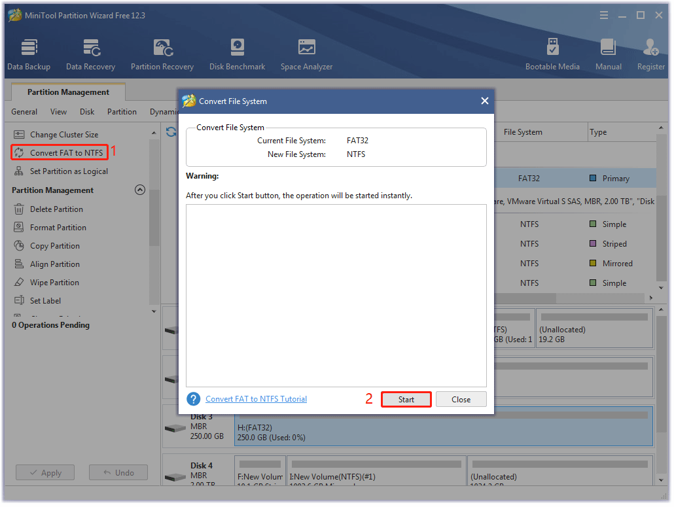Open the Data Backup tool
Image resolution: width=674 pixels, height=507 pixels.
coord(29,52)
